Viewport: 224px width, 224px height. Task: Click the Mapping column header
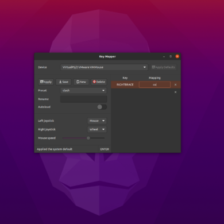pos(155,78)
